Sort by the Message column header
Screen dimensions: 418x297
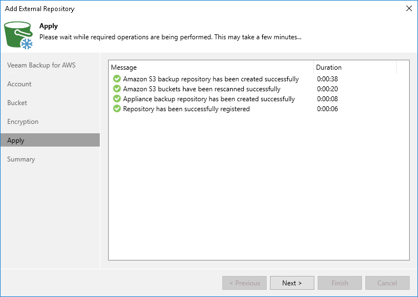tap(211, 67)
